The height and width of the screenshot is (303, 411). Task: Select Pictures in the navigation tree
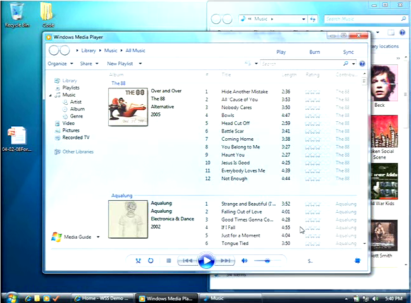(71, 130)
